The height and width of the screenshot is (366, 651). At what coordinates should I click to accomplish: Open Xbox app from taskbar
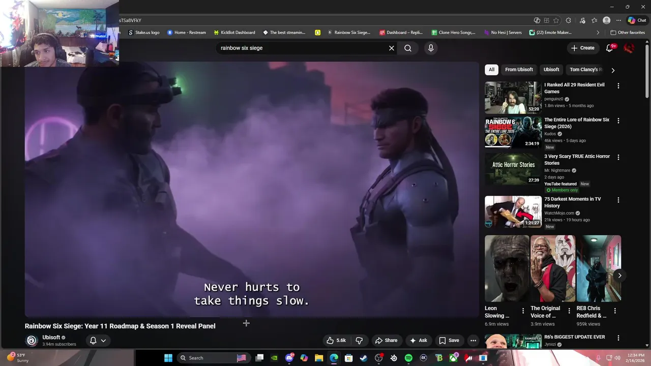point(453,358)
